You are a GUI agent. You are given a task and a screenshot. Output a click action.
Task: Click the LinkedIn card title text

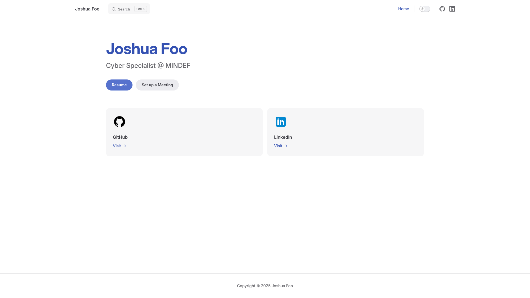(283, 137)
